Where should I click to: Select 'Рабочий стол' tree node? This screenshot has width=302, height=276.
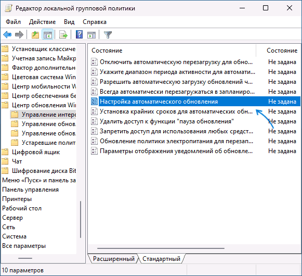(x=22, y=208)
